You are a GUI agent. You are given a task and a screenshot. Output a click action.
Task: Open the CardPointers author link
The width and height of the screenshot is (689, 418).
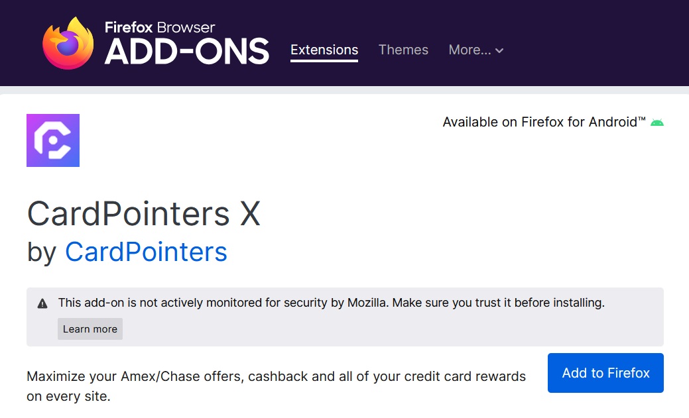click(146, 252)
